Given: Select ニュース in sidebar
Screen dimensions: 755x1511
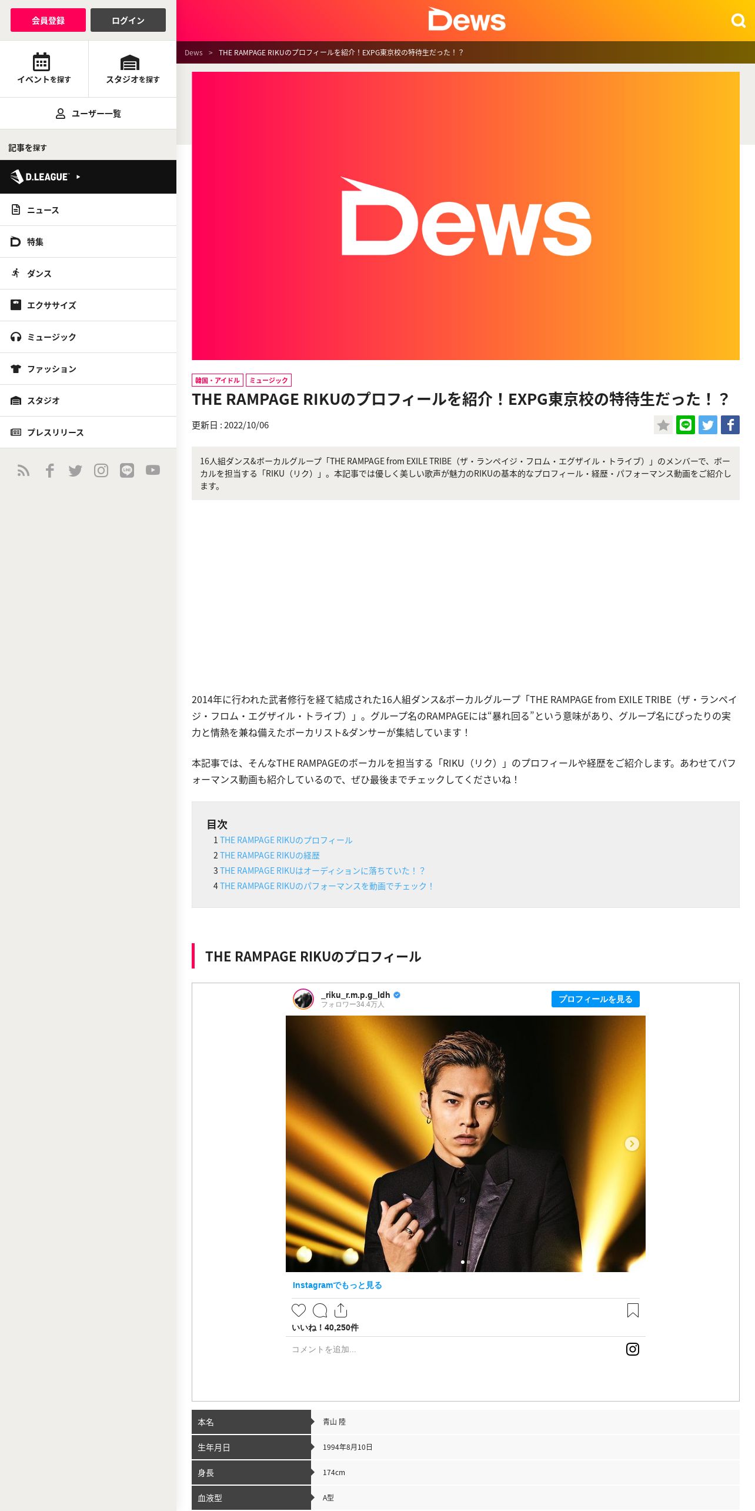Looking at the screenshot, I should (x=88, y=210).
